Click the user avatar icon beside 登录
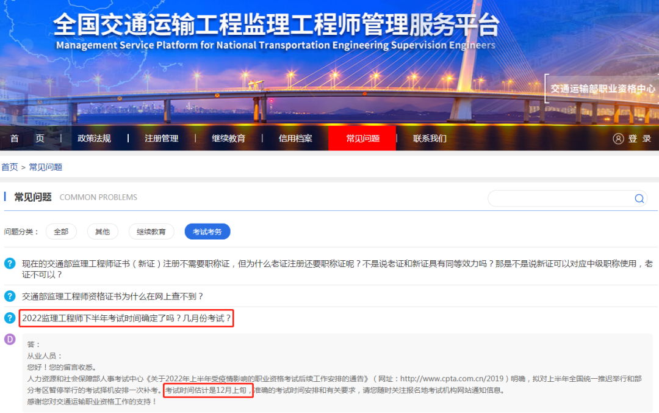The width and height of the screenshot is (659, 413). click(618, 139)
